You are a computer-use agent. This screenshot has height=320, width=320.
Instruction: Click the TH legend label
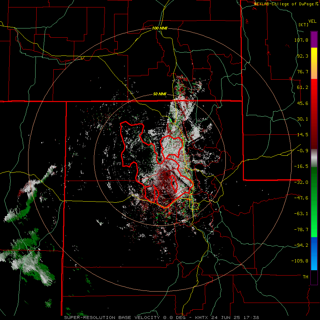305,277
